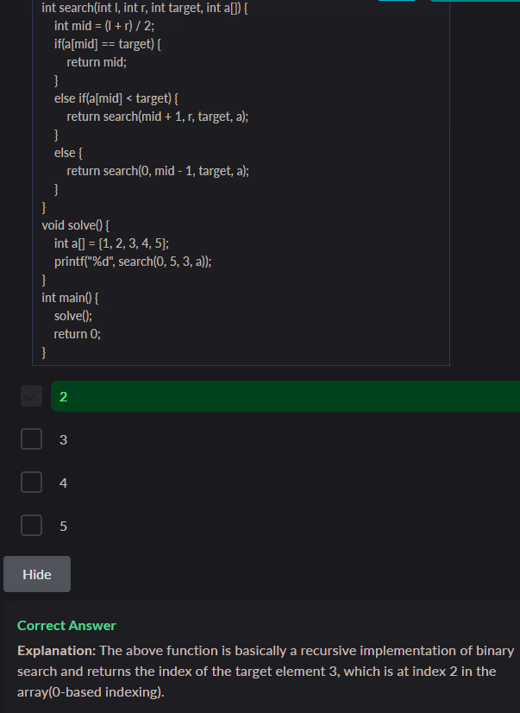Image resolution: width=520 pixels, height=713 pixels.
Task: Click the 'return search(mid + 1, r, target, a);' line
Action: 158,117
